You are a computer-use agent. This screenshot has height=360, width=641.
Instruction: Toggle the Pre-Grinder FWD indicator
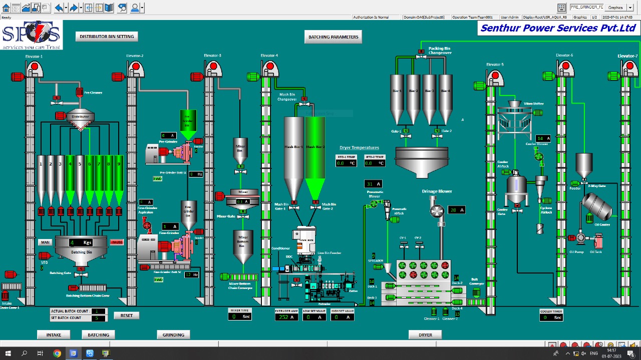pyautogui.click(x=157, y=178)
